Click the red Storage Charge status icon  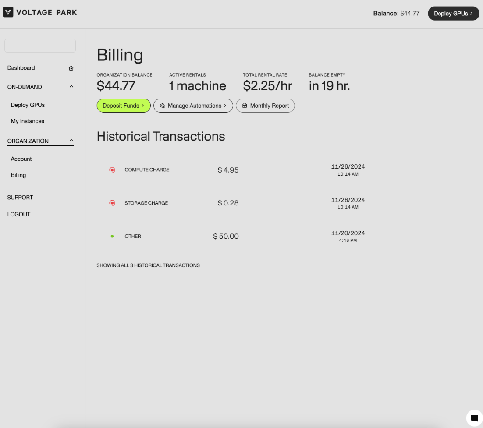[112, 203]
